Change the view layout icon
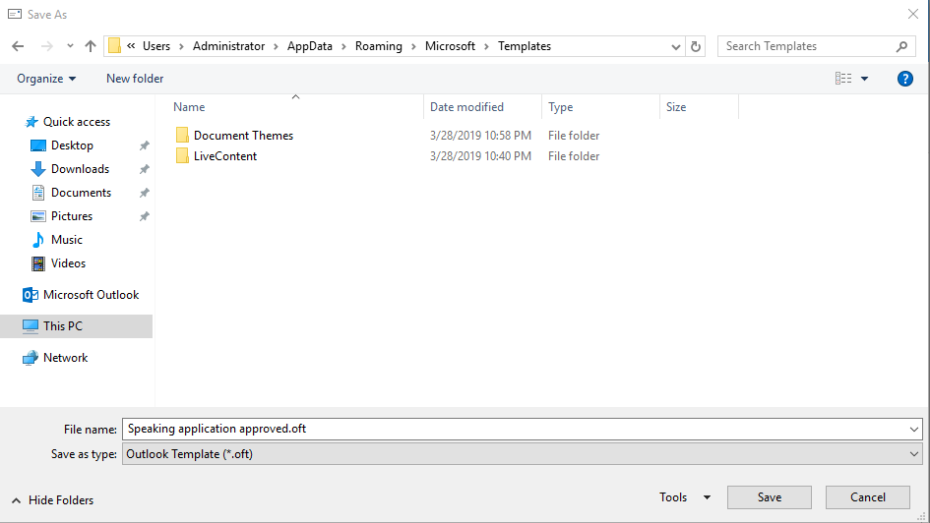930x523 pixels. [x=842, y=79]
